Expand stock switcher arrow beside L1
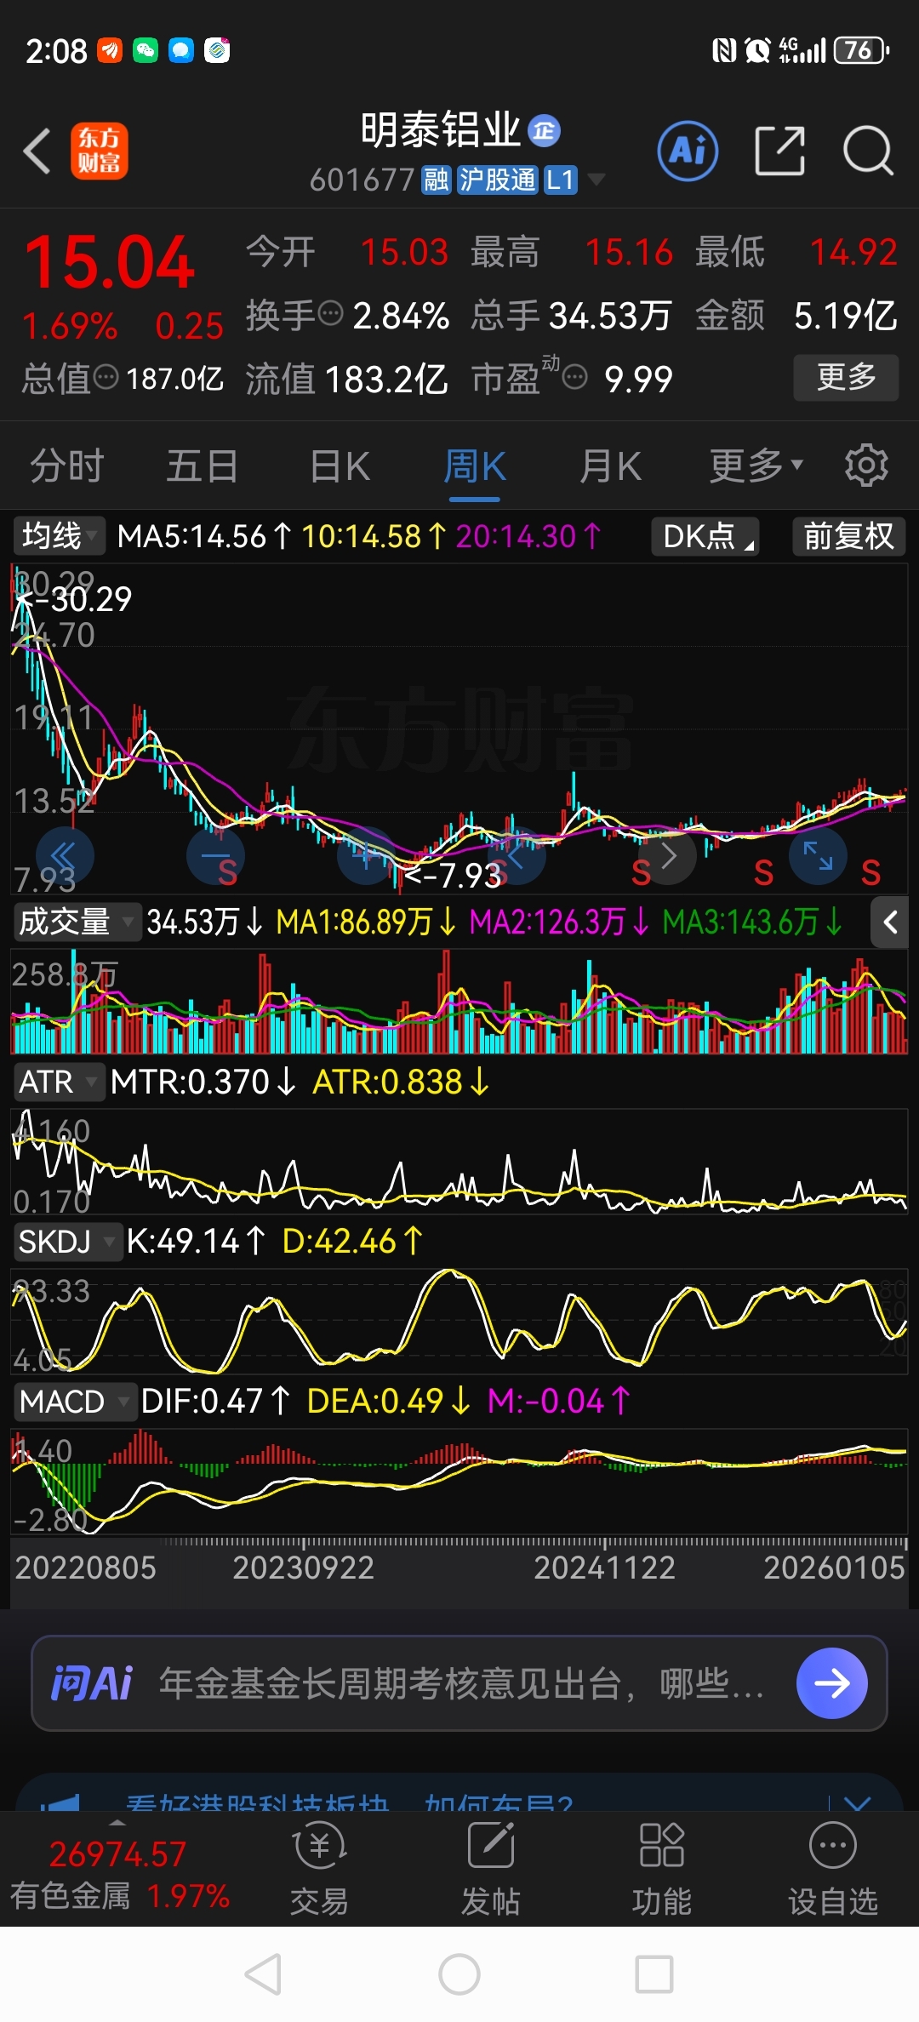 coord(596,180)
